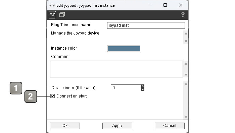
Task: Click Comment box scroll down arrow
Action: 186,75
